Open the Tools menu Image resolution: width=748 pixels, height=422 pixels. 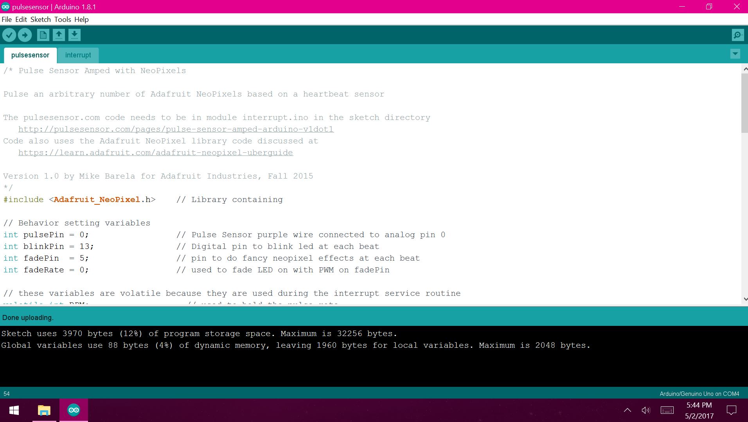click(x=63, y=20)
